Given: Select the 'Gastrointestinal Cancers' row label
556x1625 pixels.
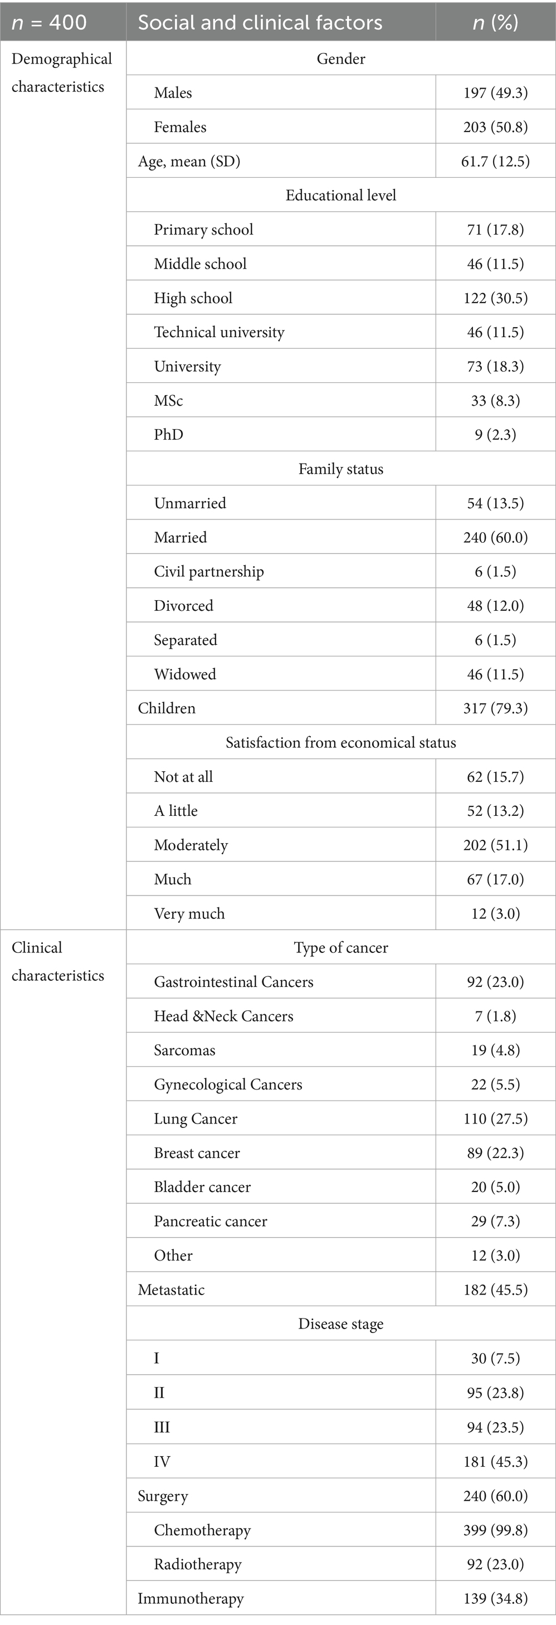Looking at the screenshot, I should [233, 982].
